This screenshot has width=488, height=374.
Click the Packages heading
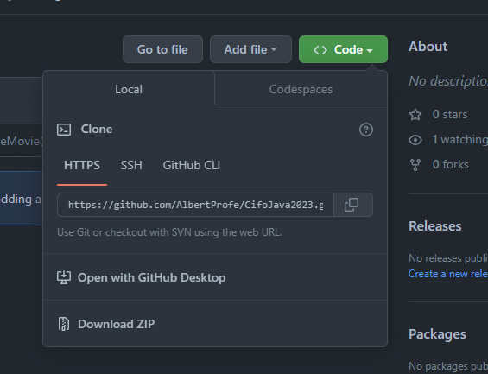click(x=437, y=334)
